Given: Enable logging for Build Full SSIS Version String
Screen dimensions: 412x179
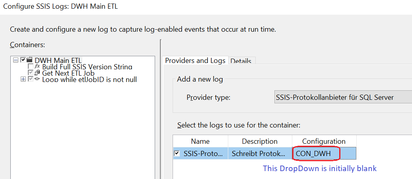Looking at the screenshot, I should tap(31, 67).
